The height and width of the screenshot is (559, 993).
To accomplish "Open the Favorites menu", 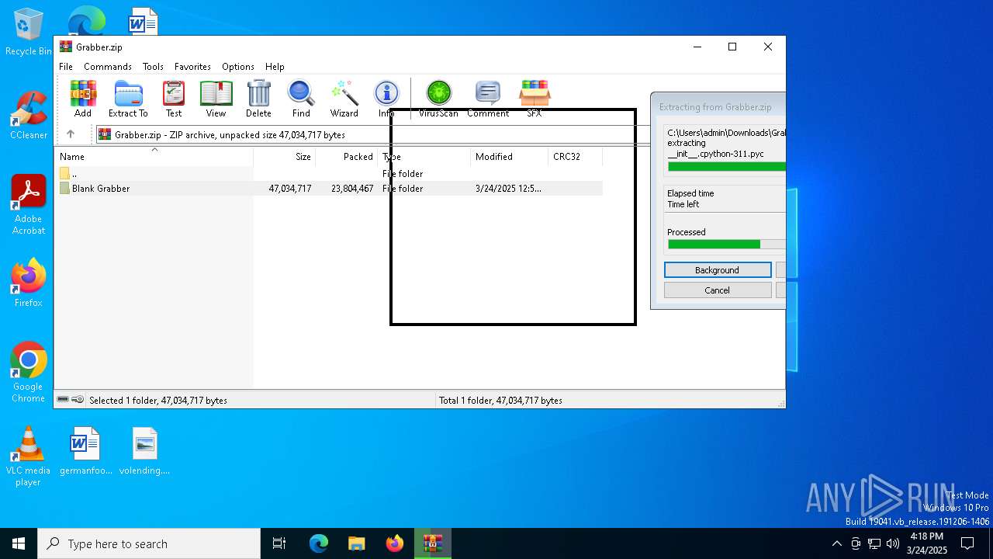I will click(x=192, y=67).
